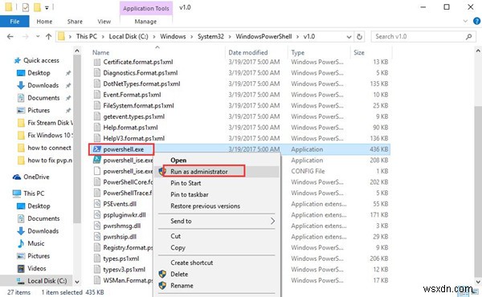Sort by Date modified column header
This screenshot has width=482, height=297.
(x=247, y=52)
